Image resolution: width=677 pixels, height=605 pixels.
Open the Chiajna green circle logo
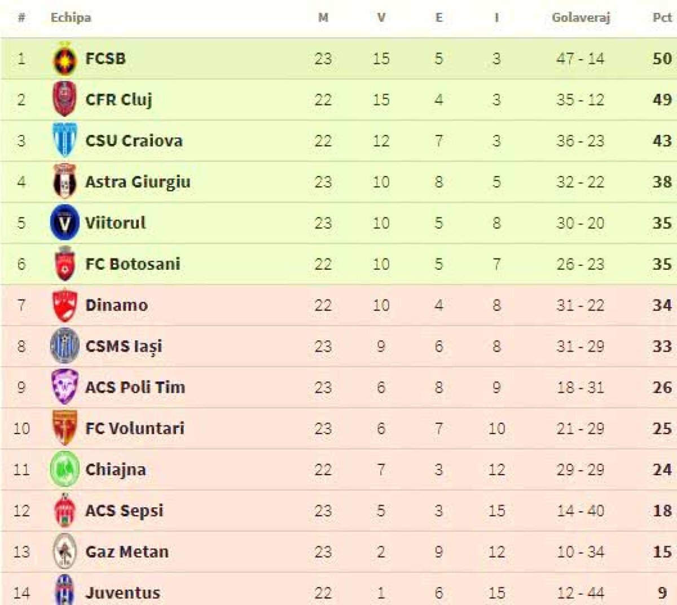point(65,470)
